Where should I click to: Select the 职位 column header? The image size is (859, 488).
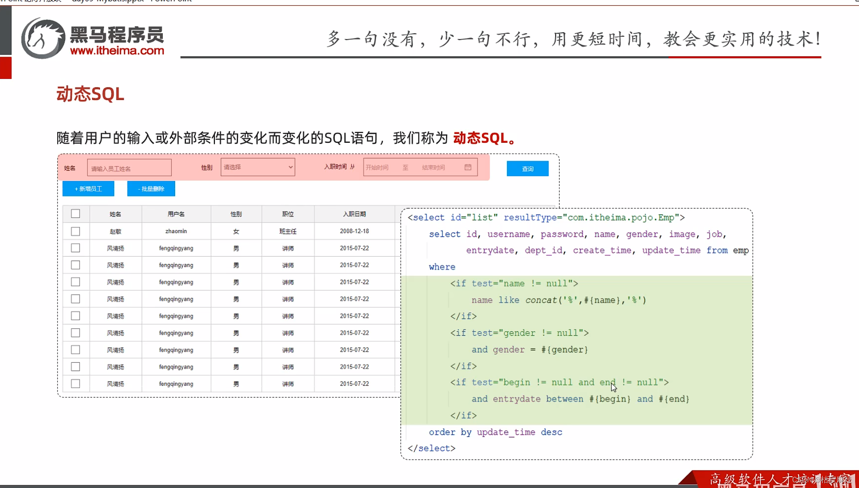[x=288, y=214]
